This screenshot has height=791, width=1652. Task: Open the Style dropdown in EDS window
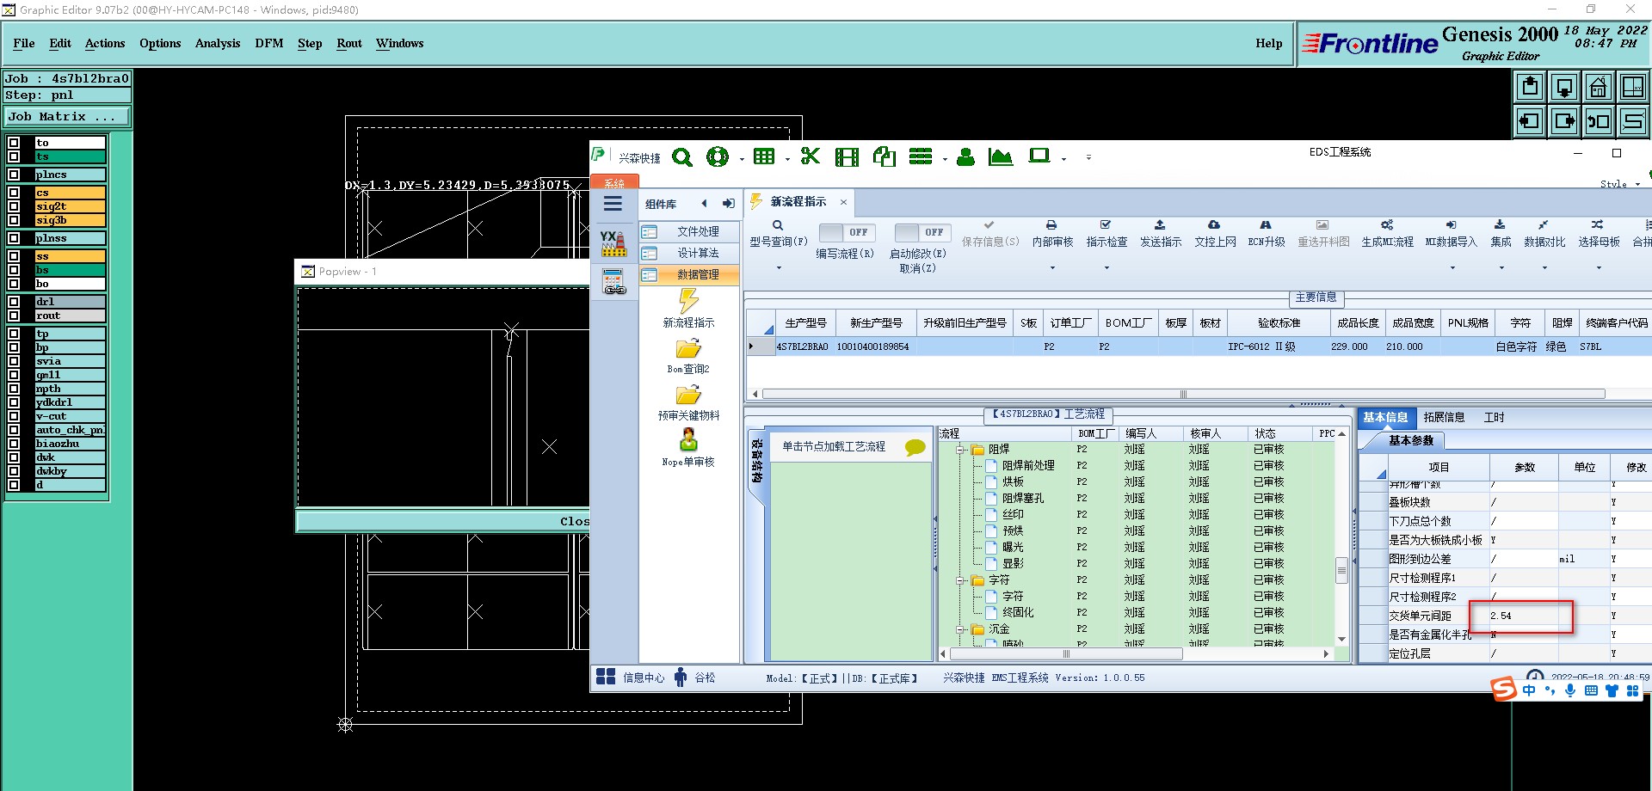[1620, 184]
